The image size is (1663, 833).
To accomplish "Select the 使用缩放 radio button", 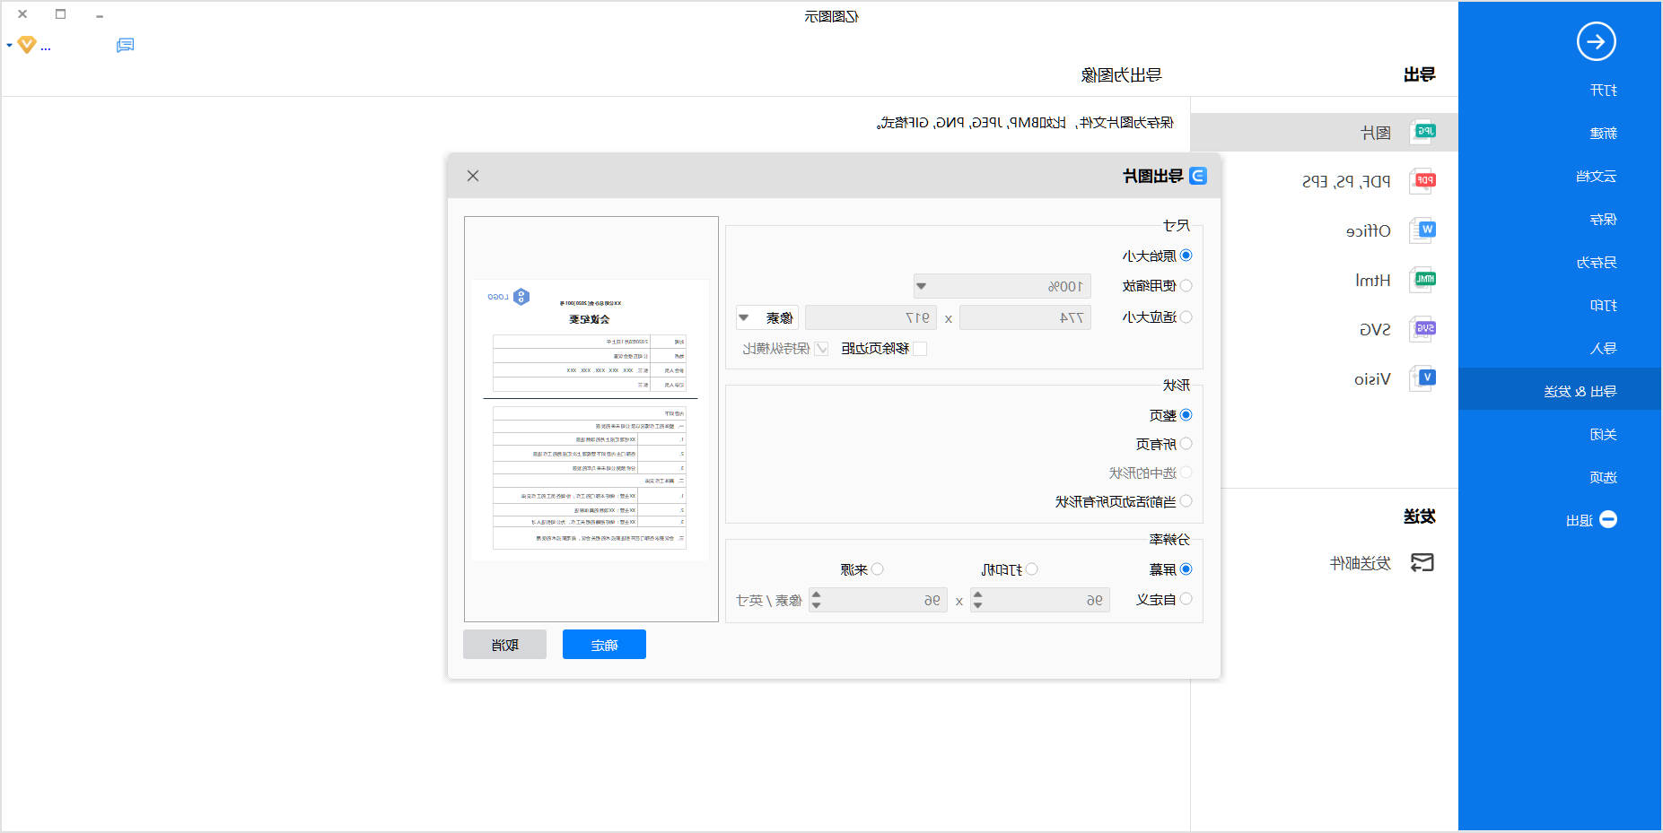I will coord(1186,285).
